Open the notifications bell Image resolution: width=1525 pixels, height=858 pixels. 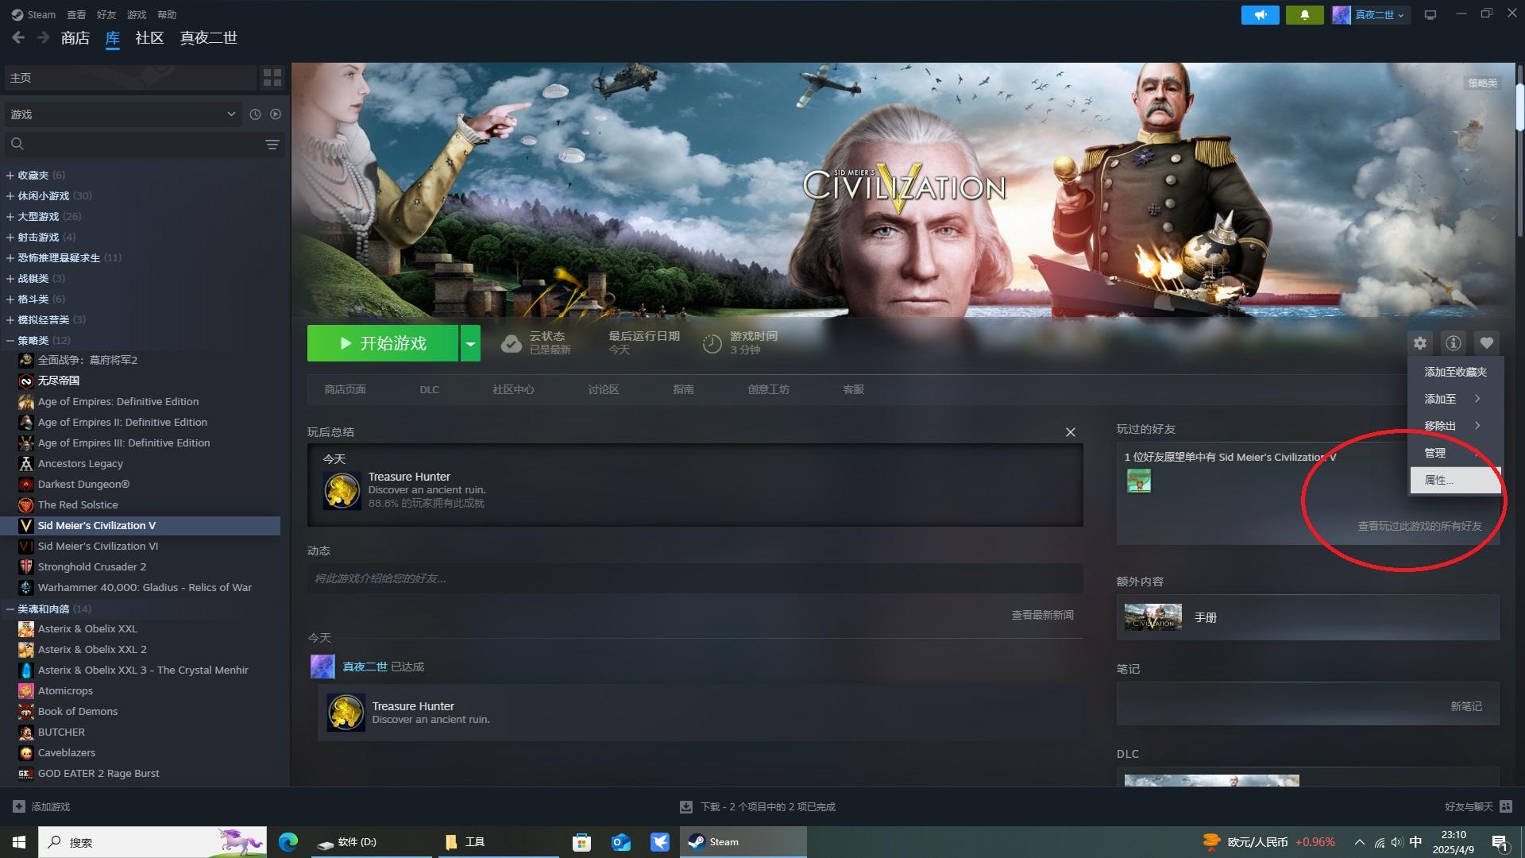pos(1304,14)
